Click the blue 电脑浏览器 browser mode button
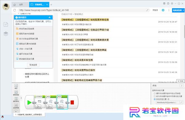The height and width of the screenshot is (120, 185). [x=177, y=10]
